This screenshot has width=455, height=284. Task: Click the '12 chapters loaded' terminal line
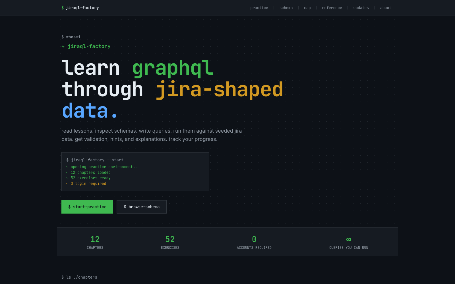pyautogui.click(x=88, y=172)
